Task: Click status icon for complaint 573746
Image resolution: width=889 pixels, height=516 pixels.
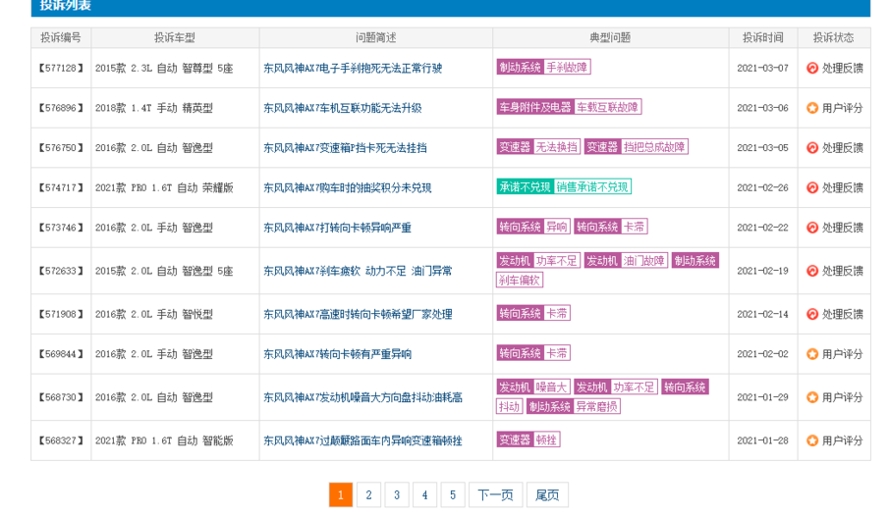Action: [x=812, y=228]
